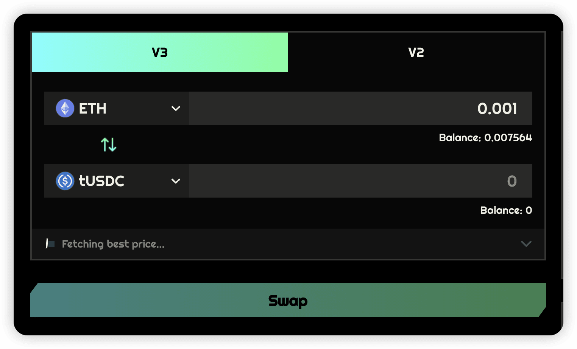Open the ETH token dropdown chevron
577x349 pixels.
point(176,109)
